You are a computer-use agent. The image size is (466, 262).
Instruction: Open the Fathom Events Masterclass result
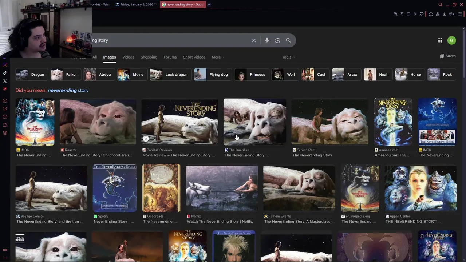(299, 188)
